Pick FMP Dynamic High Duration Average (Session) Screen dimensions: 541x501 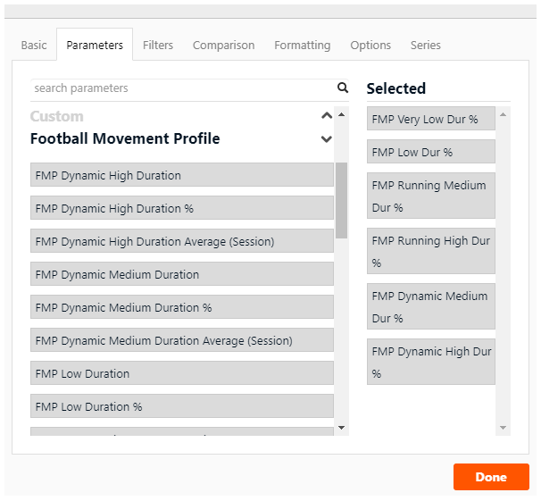coord(182,242)
